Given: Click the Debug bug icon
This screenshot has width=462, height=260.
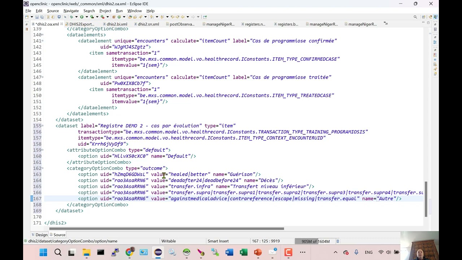Looking at the screenshot, I should point(71,17).
